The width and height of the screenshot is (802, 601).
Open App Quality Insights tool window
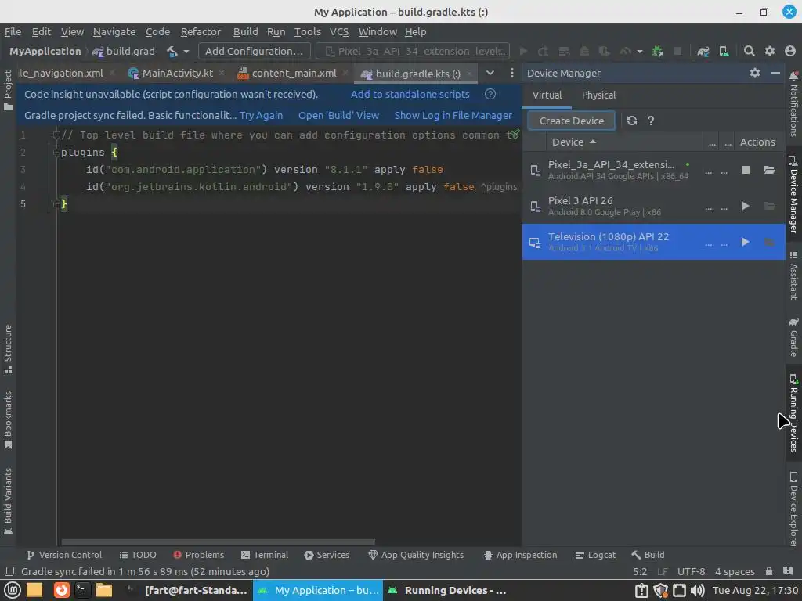[x=416, y=555]
